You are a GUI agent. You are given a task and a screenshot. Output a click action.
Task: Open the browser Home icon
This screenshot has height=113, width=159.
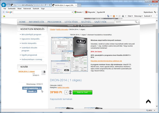(x=149, y=5)
